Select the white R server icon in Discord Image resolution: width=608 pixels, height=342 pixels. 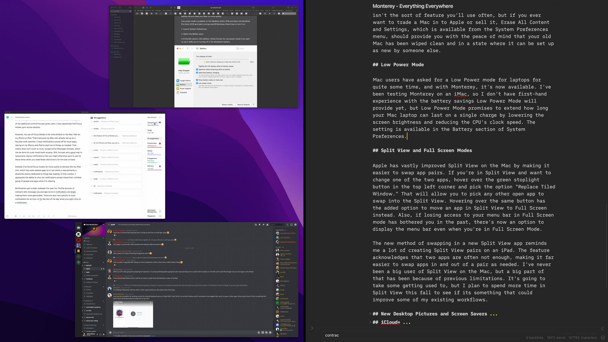point(78,234)
